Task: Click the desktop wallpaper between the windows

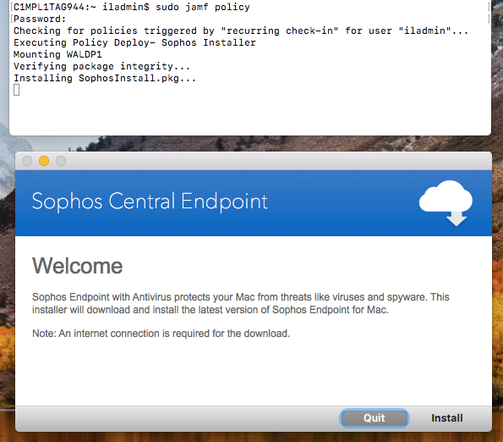Action: (x=250, y=144)
